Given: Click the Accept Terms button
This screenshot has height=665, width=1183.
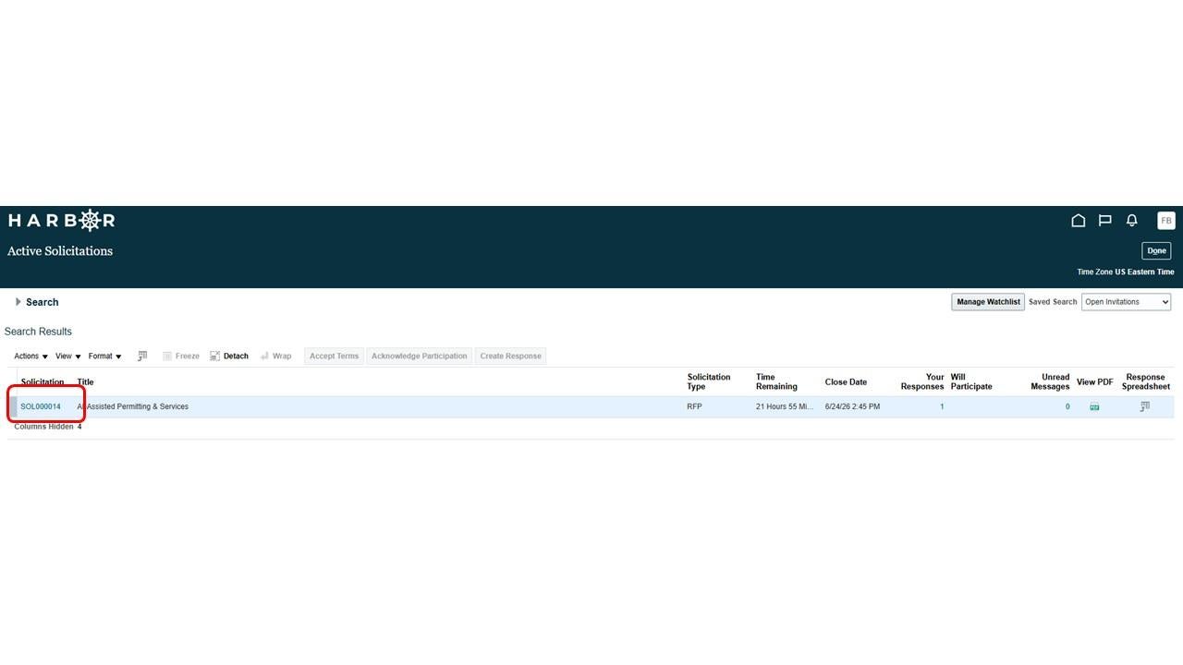Looking at the screenshot, I should tap(334, 356).
